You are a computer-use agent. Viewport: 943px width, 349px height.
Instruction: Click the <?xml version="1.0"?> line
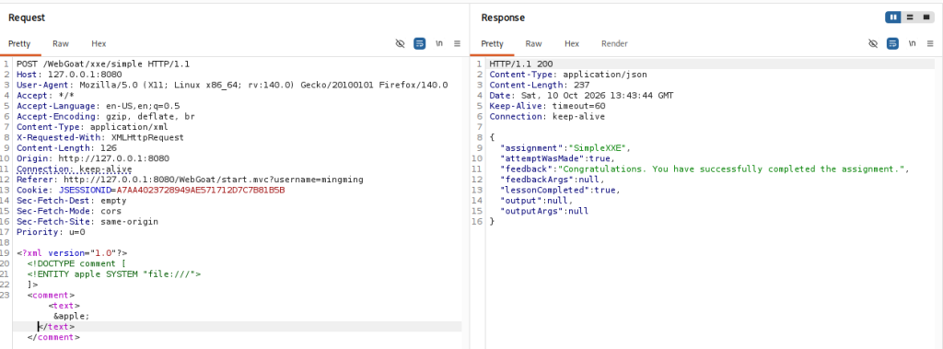click(x=72, y=253)
